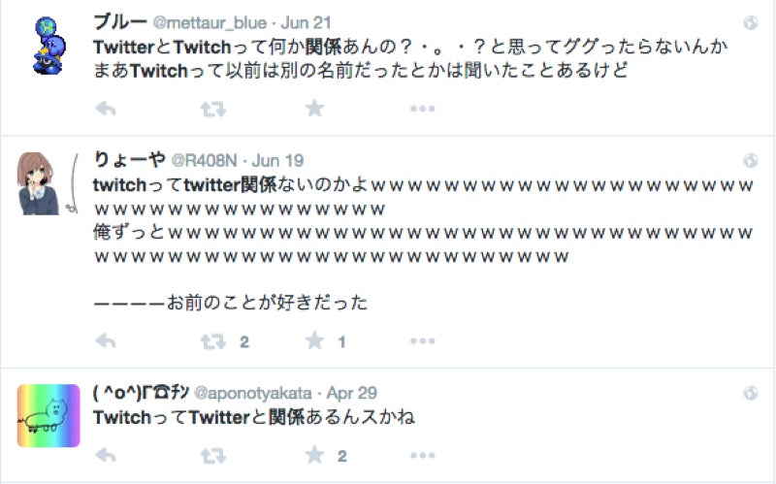Open the @mettaur_blue profile link
Viewport: 776px width, 484px height.
tap(210, 22)
